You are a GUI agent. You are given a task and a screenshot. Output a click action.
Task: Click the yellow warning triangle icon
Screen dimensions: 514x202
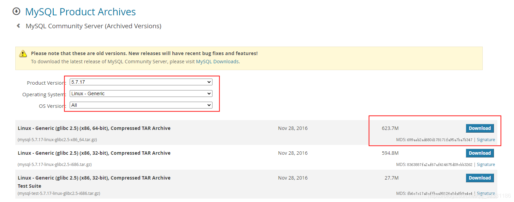tap(23, 53)
